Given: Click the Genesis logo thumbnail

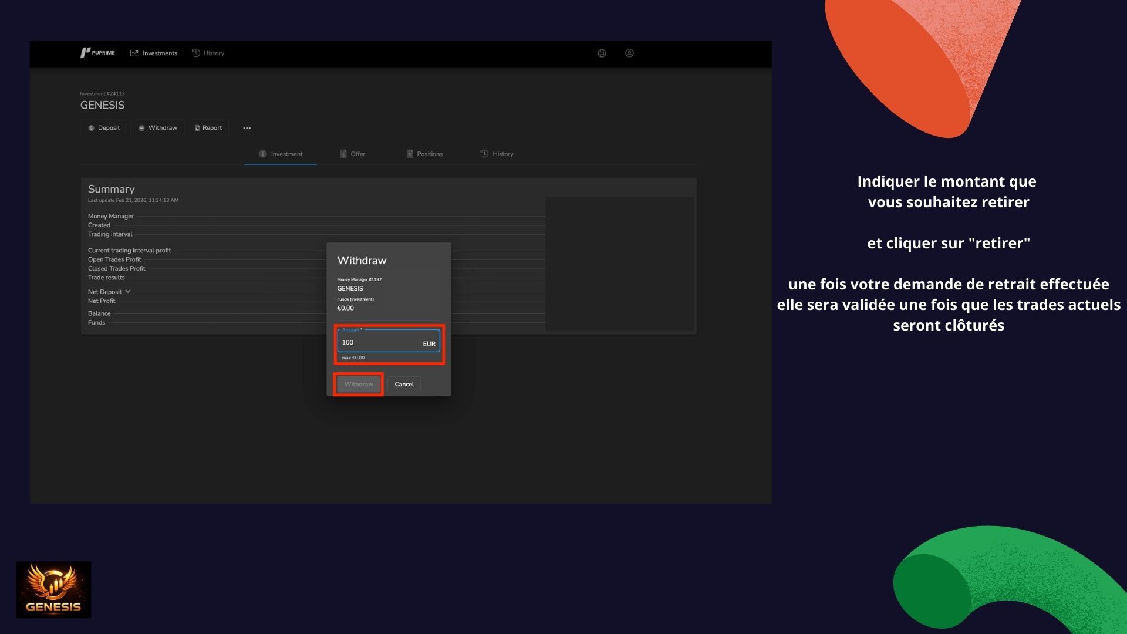Looking at the screenshot, I should (x=53, y=589).
